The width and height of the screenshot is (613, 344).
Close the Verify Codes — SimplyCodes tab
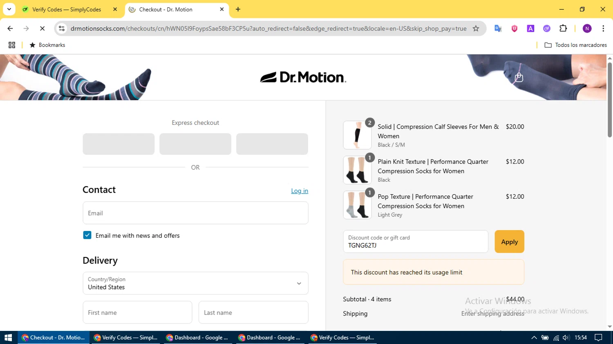[115, 9]
